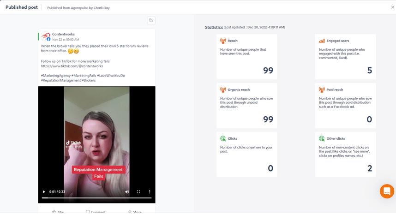
Task: Click the Paid reach value 0
Action: (x=369, y=119)
